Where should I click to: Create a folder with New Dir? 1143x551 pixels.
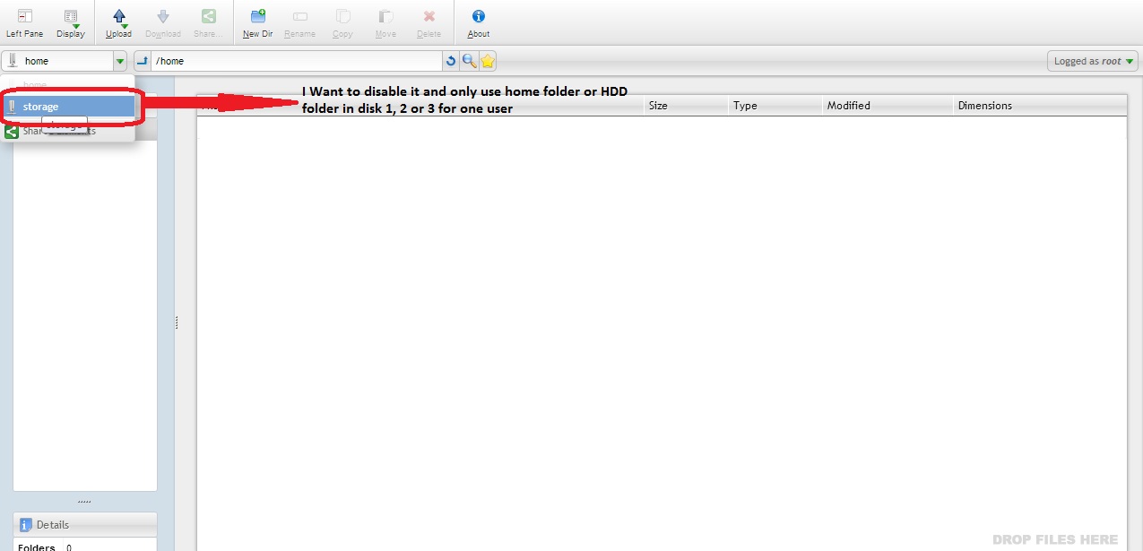pos(257,22)
